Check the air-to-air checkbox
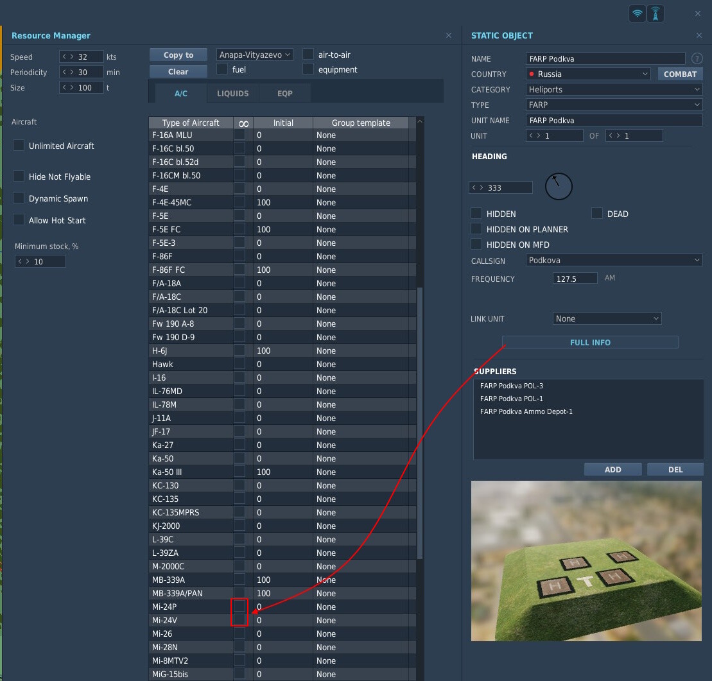Screen dimensions: 712x681 (x=308, y=55)
